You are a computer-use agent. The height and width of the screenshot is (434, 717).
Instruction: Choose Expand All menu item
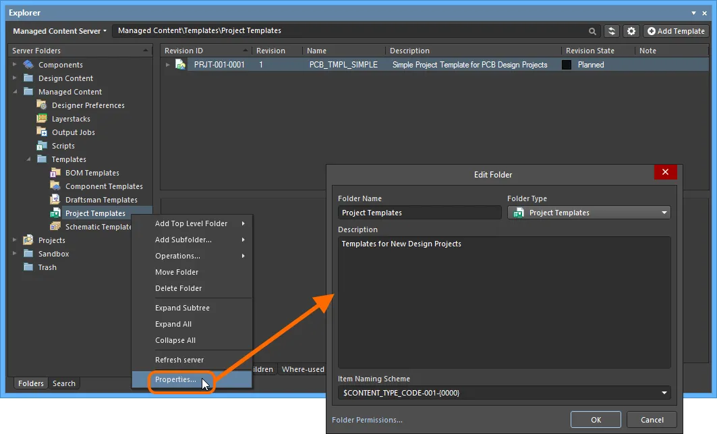[192, 324]
